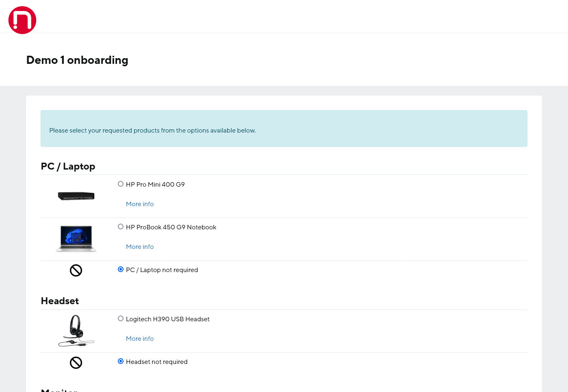Choose the HP ProBook 450 G9 Notebook radio button
This screenshot has width=568, height=392.
(x=121, y=226)
